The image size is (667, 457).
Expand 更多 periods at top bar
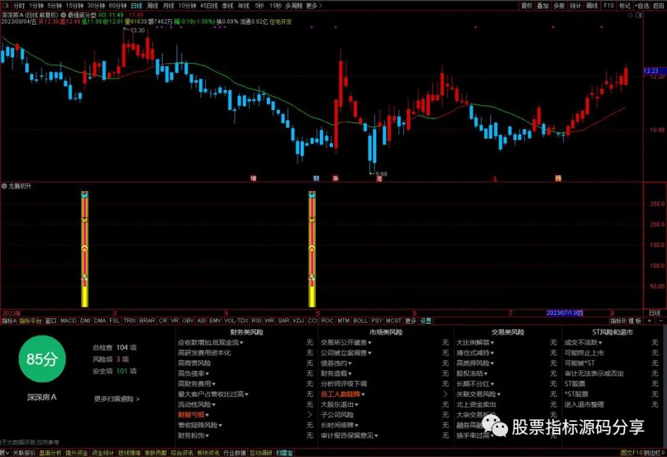tap(314, 6)
